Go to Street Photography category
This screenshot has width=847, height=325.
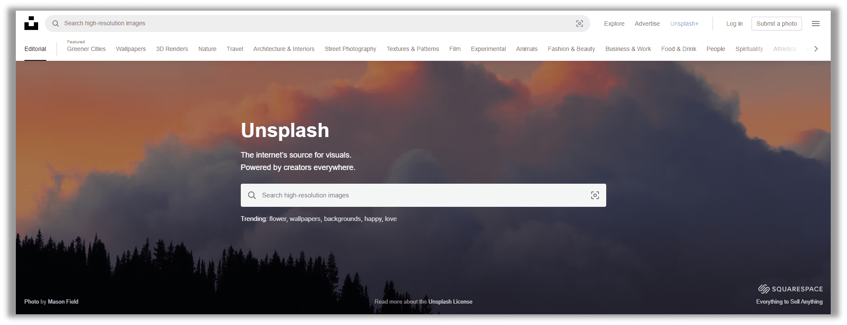pyautogui.click(x=350, y=49)
